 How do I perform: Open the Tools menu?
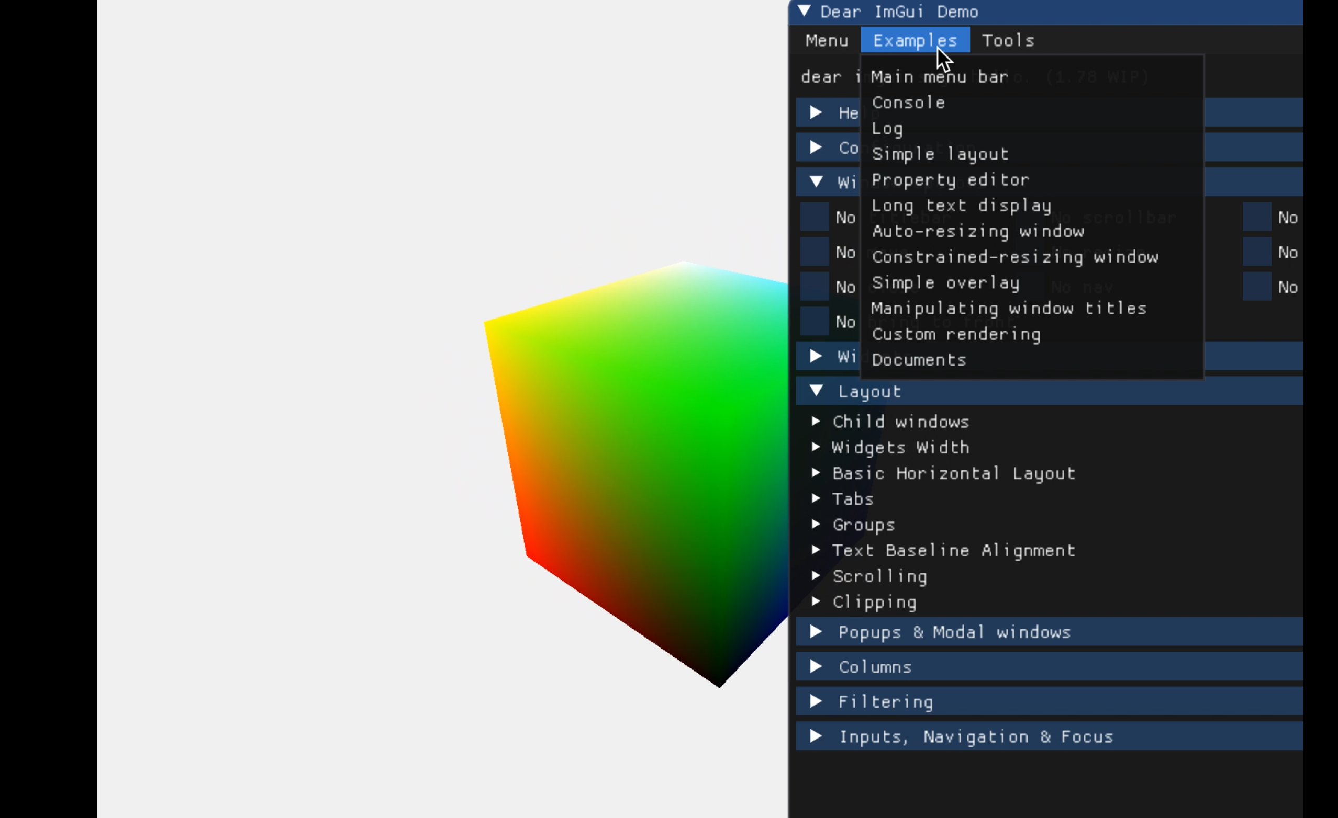click(x=1008, y=40)
